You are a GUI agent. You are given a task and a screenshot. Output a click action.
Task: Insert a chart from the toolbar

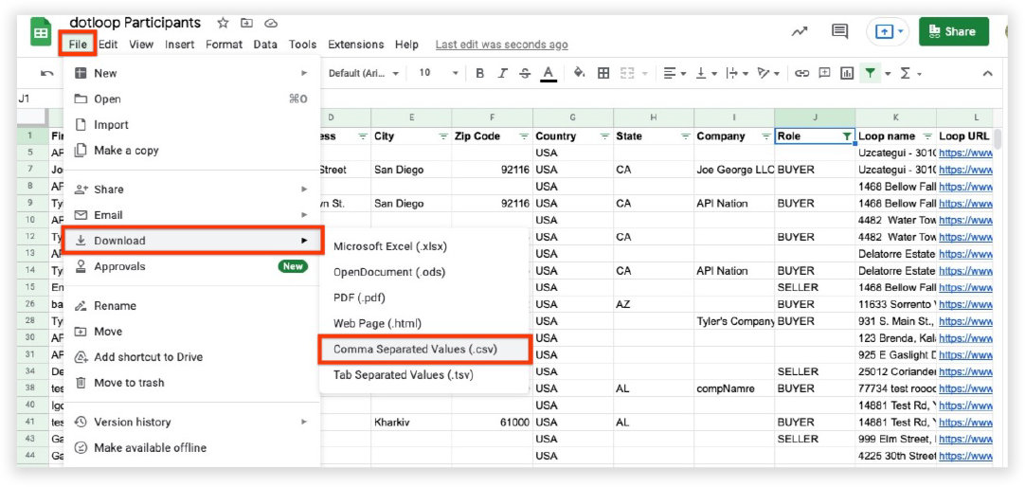847,73
